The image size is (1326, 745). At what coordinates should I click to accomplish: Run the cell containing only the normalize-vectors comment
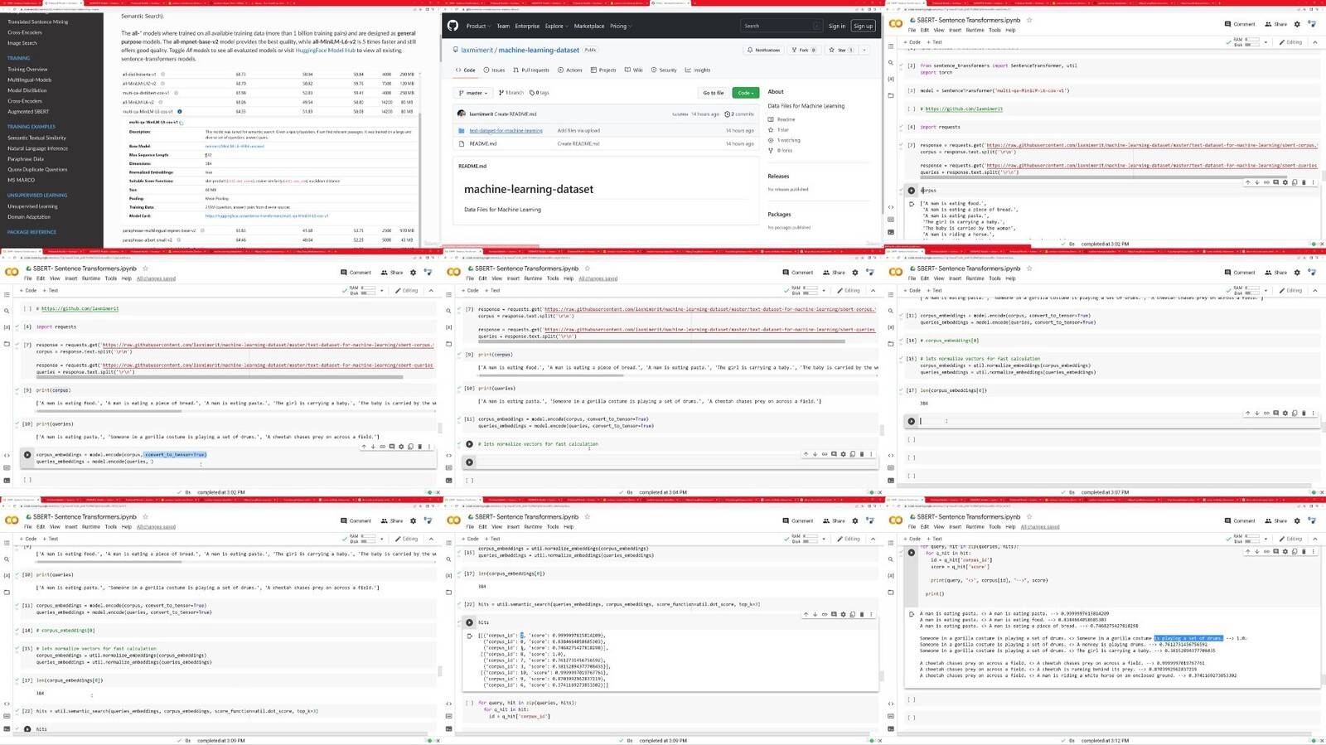[470, 444]
